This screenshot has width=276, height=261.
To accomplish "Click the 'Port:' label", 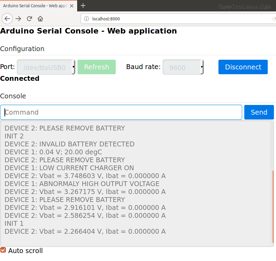I will 7,67.
